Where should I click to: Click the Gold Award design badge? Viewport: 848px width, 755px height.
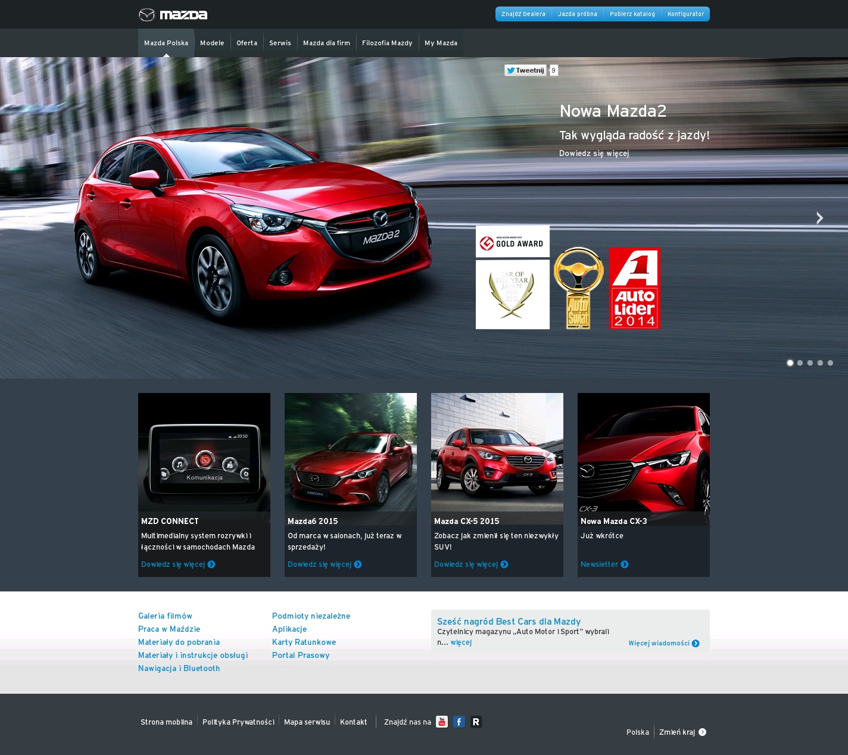(513, 242)
